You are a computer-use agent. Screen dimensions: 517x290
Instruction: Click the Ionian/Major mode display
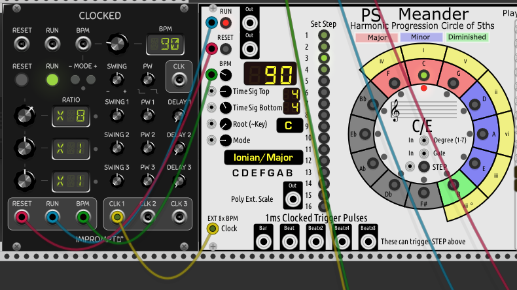coord(264,157)
